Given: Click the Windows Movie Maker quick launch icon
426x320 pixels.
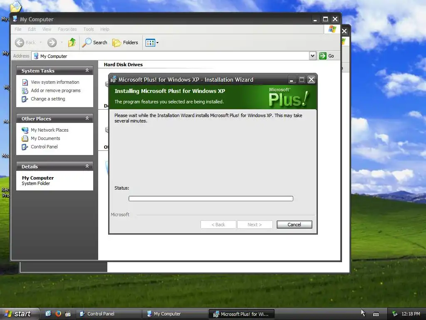Looking at the screenshot, I should pos(68,314).
